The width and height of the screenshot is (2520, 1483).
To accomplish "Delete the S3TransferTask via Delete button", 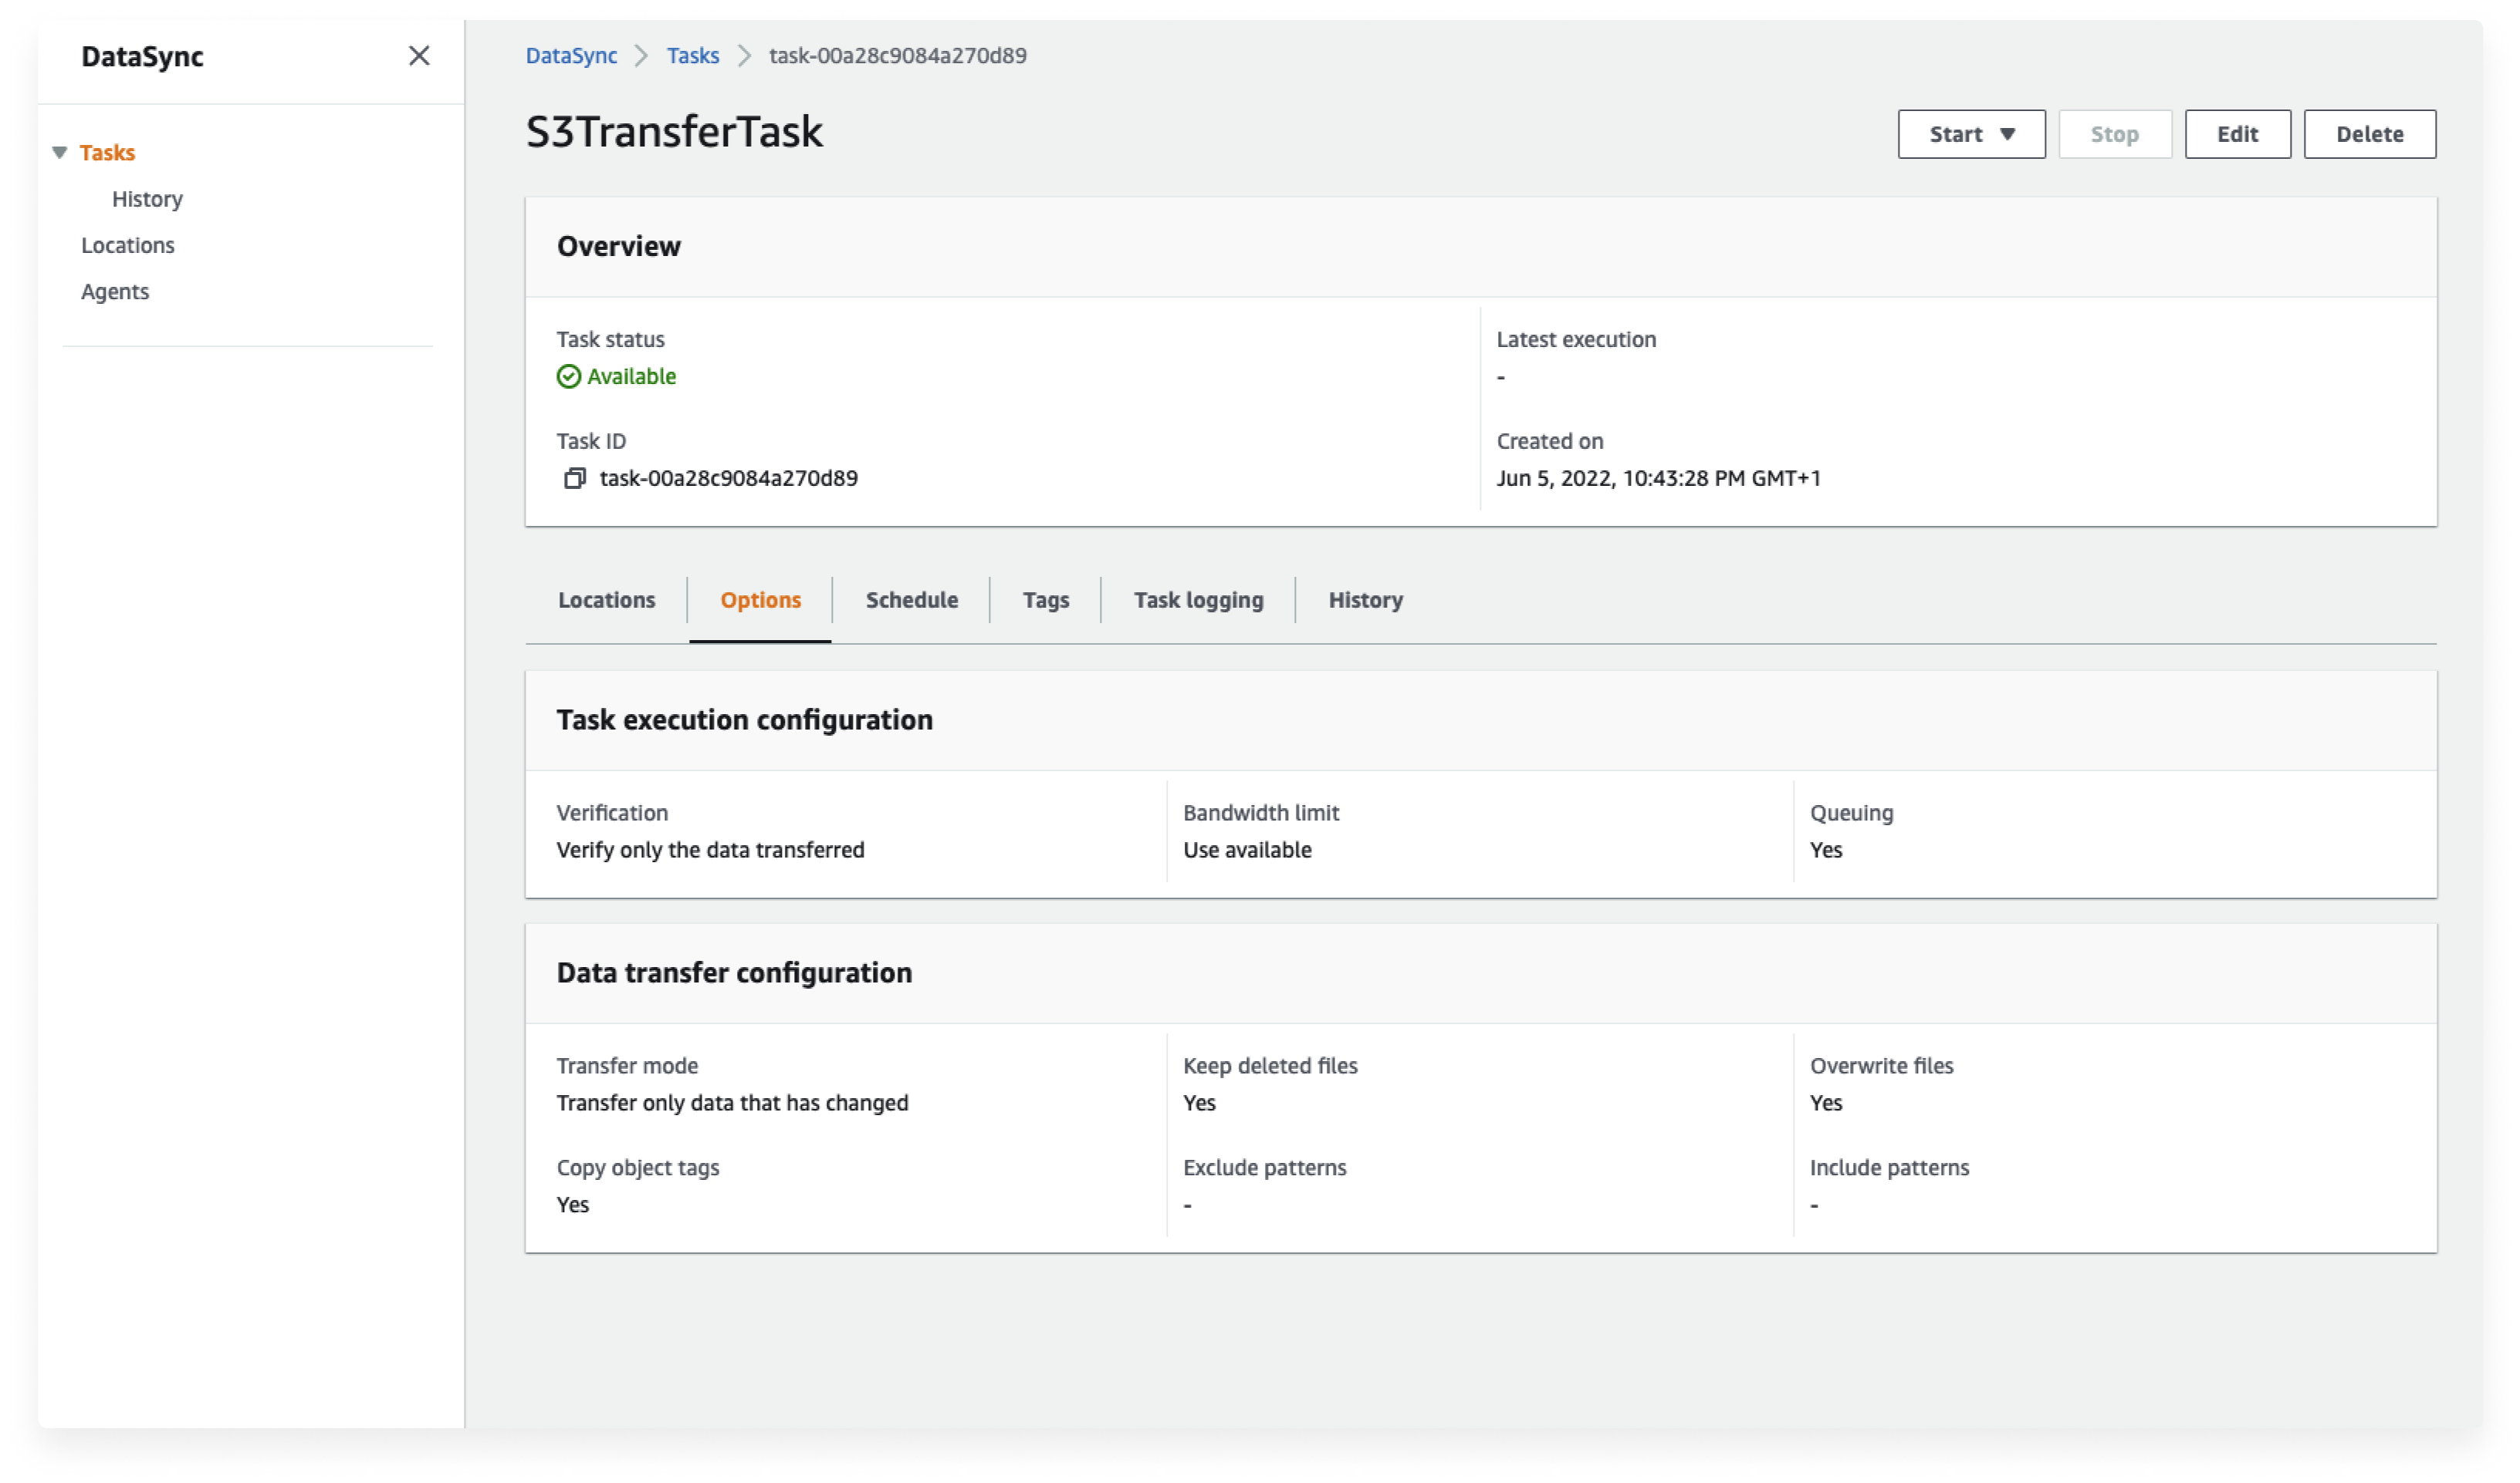I will click(2369, 134).
